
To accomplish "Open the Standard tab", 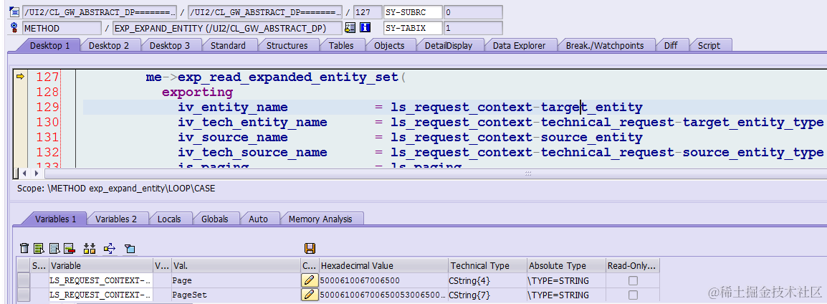I will [228, 45].
